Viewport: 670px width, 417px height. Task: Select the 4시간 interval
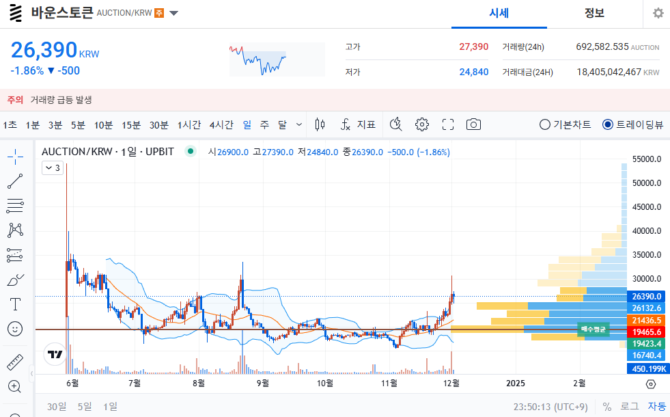click(x=221, y=124)
